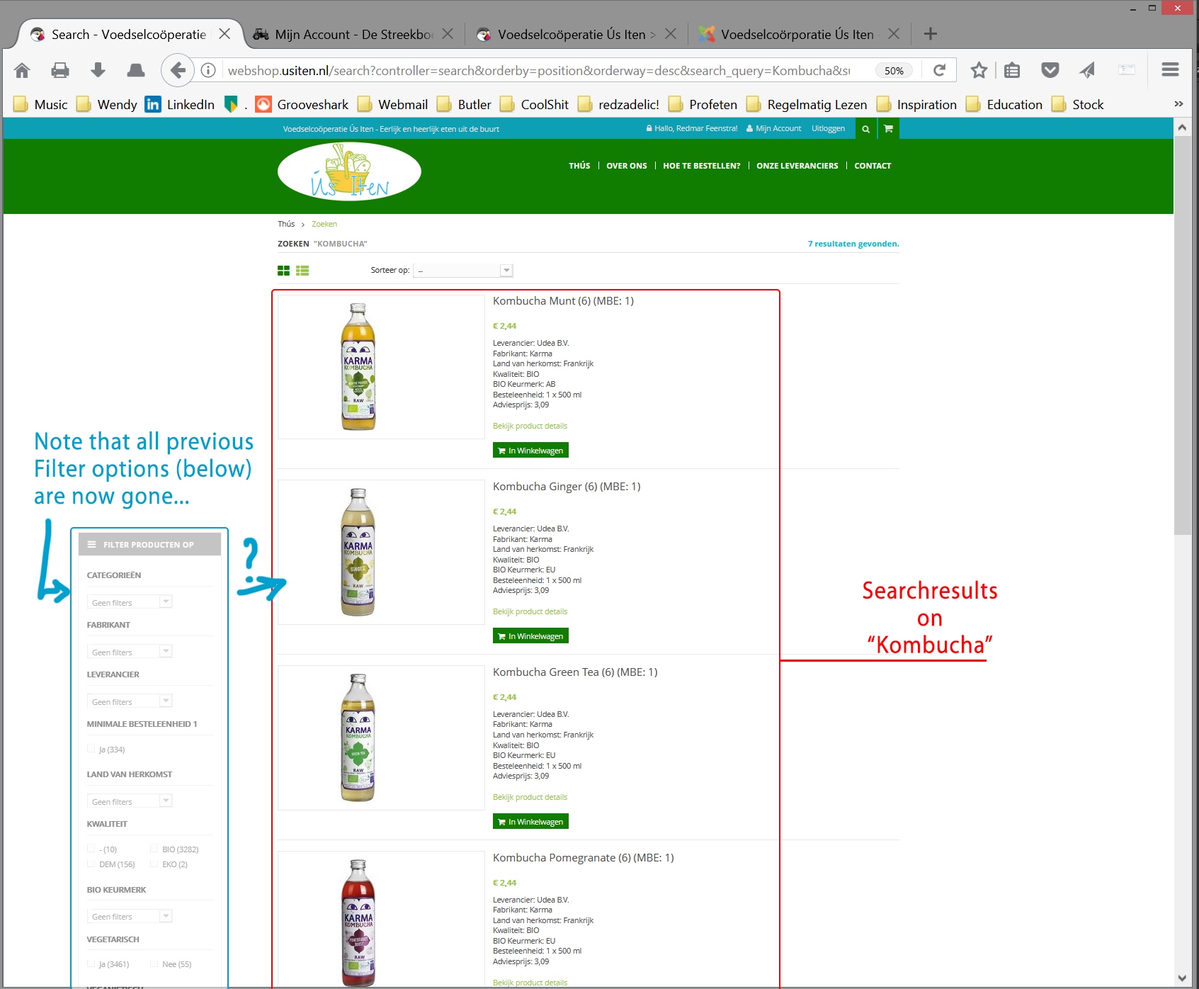Open the Mijn Account header link
The image size is (1199, 989).
coord(773,129)
